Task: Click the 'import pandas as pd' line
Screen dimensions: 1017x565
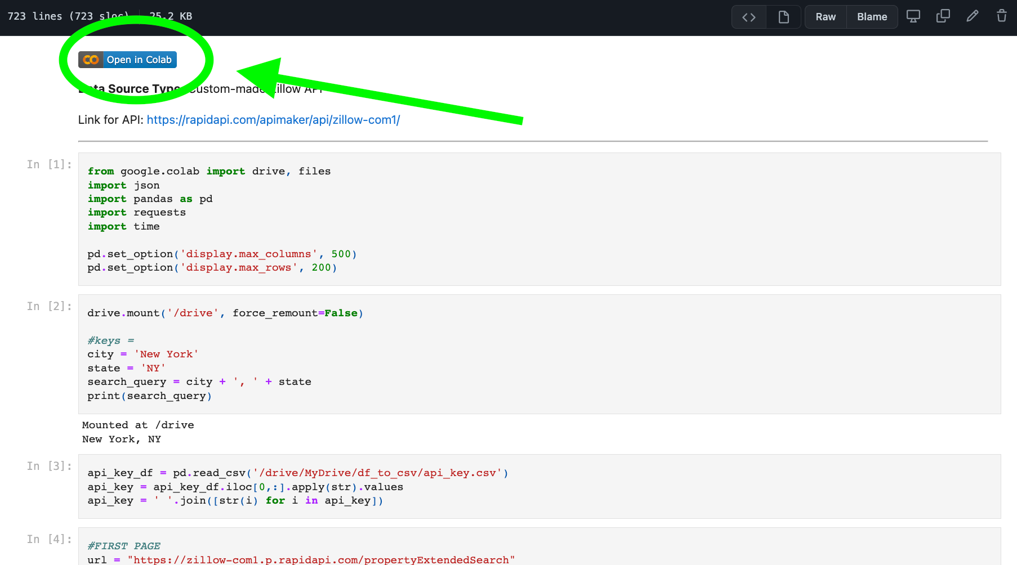Action: (x=150, y=199)
